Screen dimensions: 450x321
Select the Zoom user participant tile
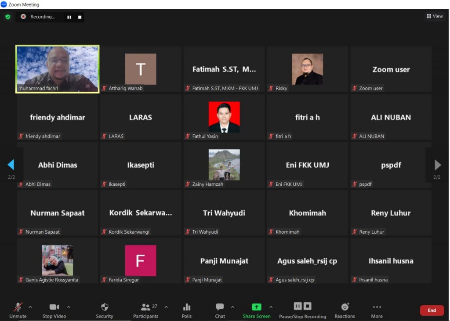(x=391, y=69)
